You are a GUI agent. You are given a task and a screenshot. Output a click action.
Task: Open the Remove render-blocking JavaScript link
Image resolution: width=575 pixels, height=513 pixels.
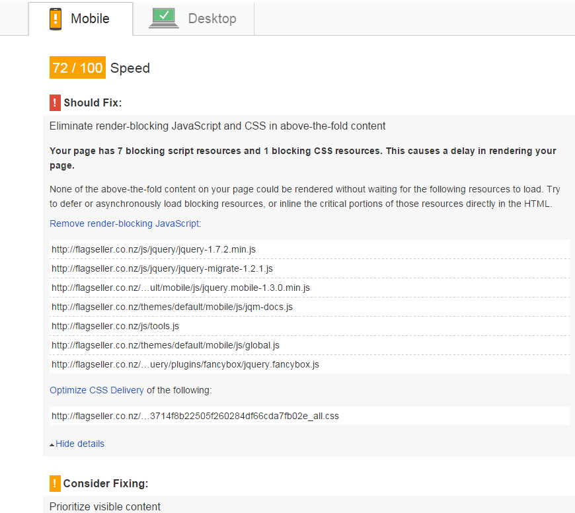[124, 223]
